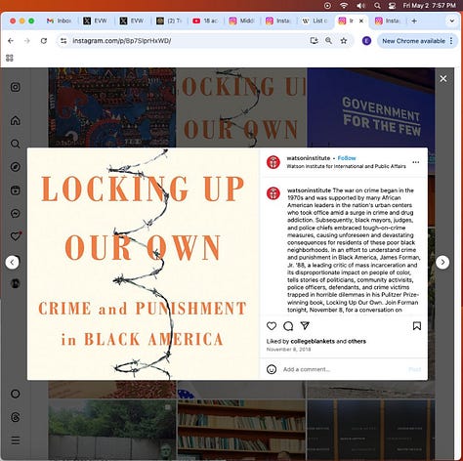Open Chrome apps grid shortcut
Screen dimensions: 463x461
(10, 58)
